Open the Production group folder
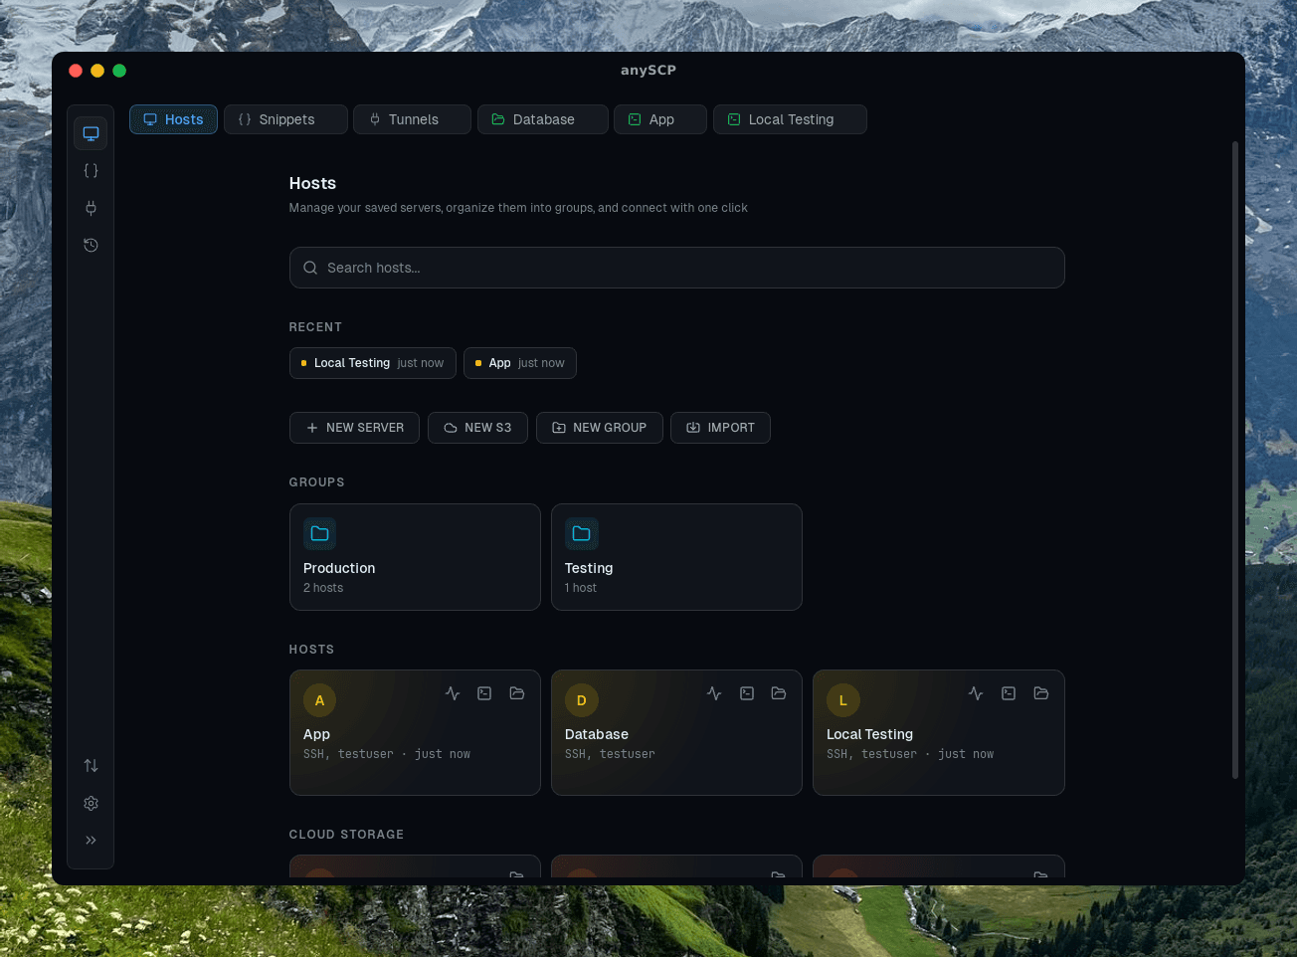The height and width of the screenshot is (957, 1297). 415,557
